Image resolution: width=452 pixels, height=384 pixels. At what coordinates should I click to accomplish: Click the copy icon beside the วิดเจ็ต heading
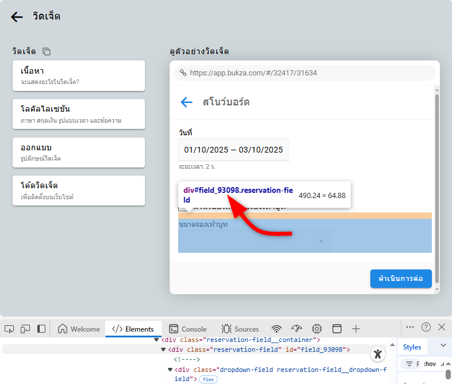[x=47, y=52]
